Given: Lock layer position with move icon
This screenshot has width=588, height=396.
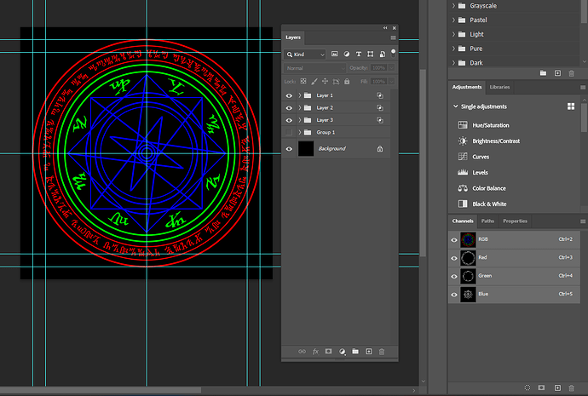Looking at the screenshot, I should coord(326,81).
